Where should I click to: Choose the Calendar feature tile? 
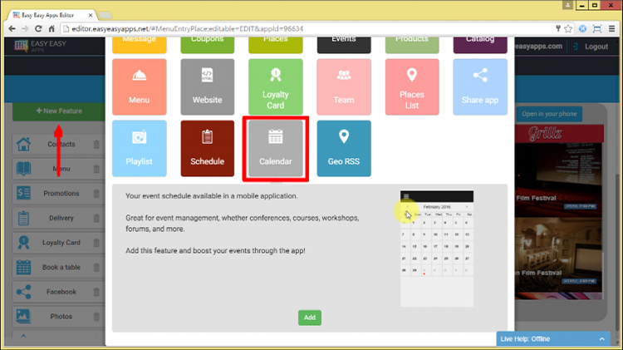coord(275,148)
